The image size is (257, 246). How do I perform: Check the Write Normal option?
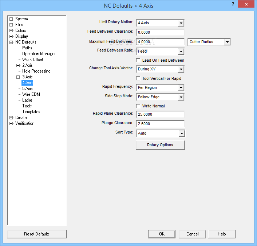tap(138, 106)
